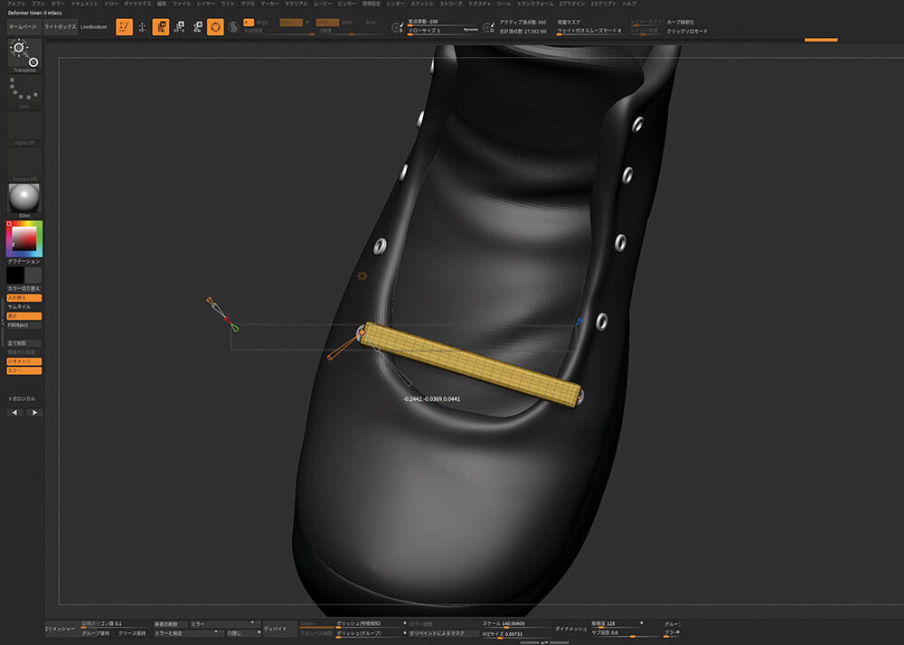Pick a color in the color picker square

point(24,238)
